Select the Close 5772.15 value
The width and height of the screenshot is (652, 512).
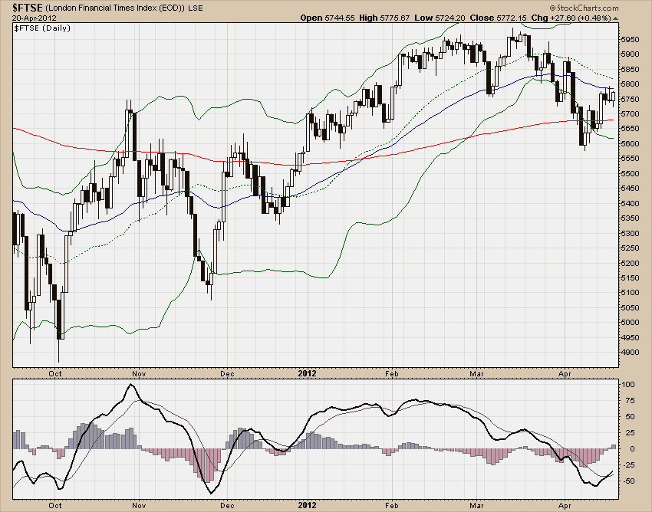498,18
